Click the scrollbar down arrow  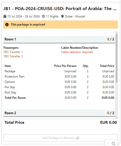click(x=116, y=117)
